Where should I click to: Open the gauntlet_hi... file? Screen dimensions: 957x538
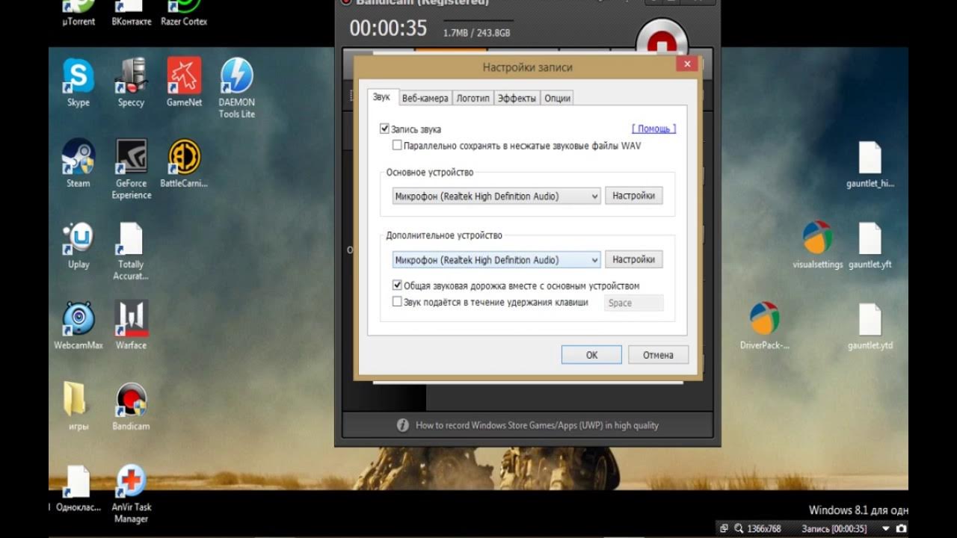[x=870, y=164]
